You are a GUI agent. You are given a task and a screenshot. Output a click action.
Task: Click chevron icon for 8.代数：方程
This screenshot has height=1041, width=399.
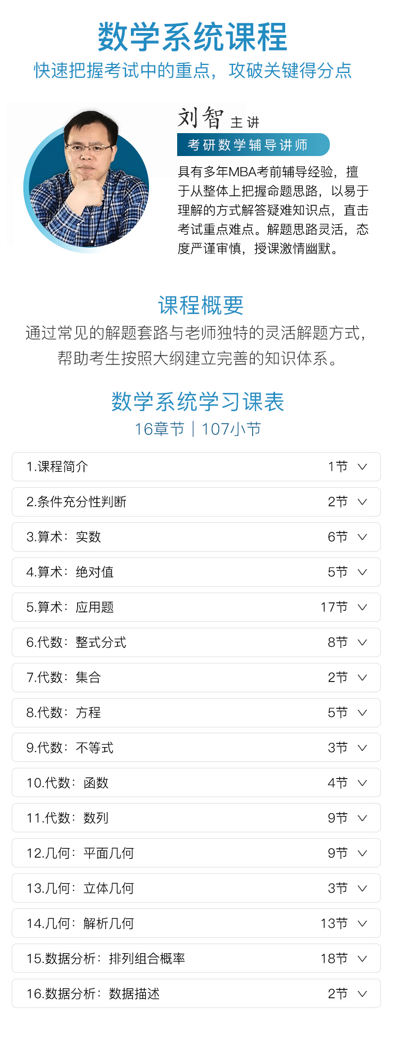[x=362, y=713]
